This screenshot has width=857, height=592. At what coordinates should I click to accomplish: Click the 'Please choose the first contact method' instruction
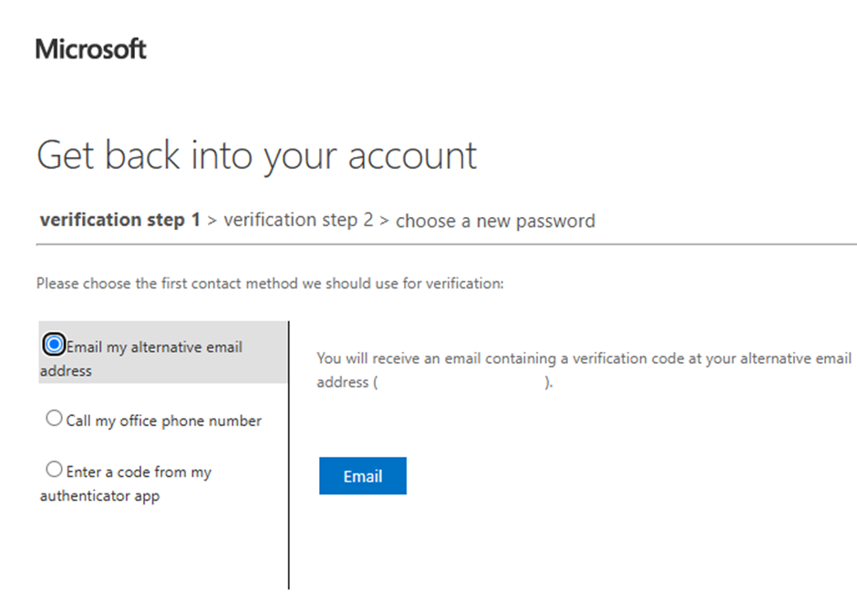270,283
